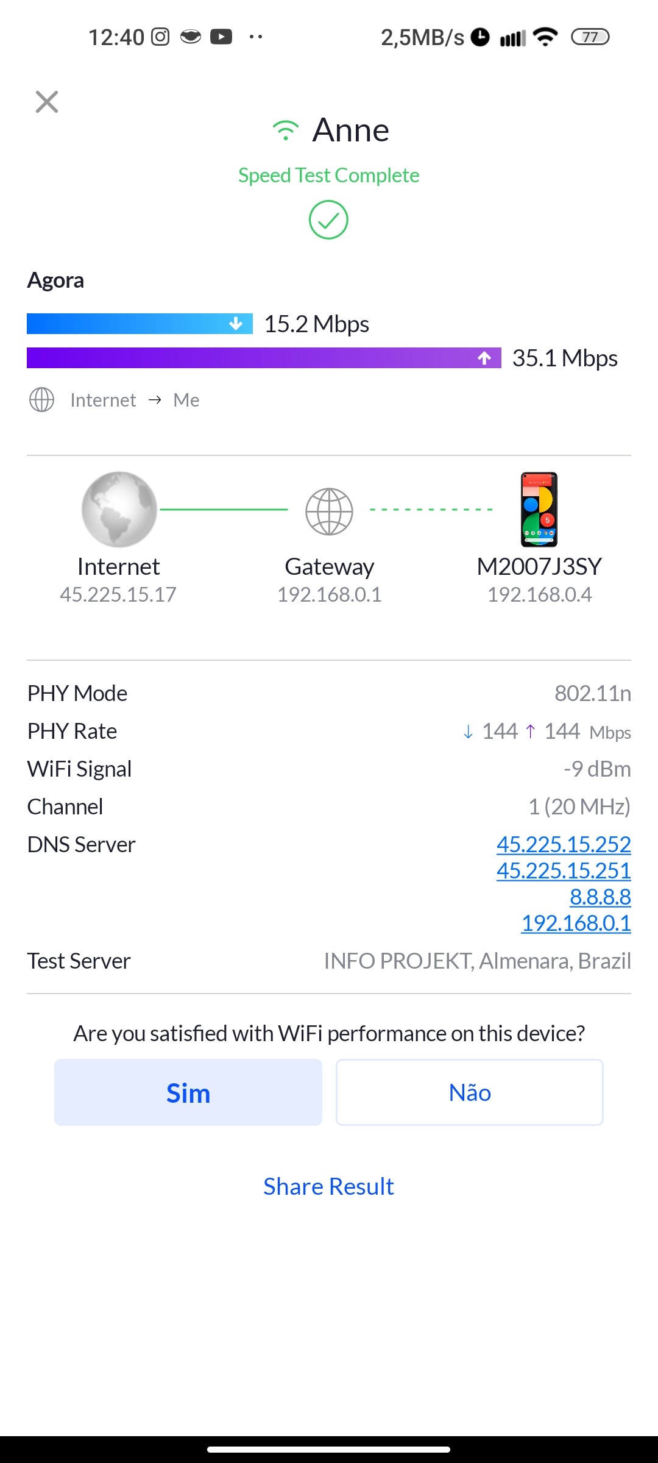Tap the small globe icon beside Internet → Me
This screenshot has height=1463, width=658.
(41, 400)
